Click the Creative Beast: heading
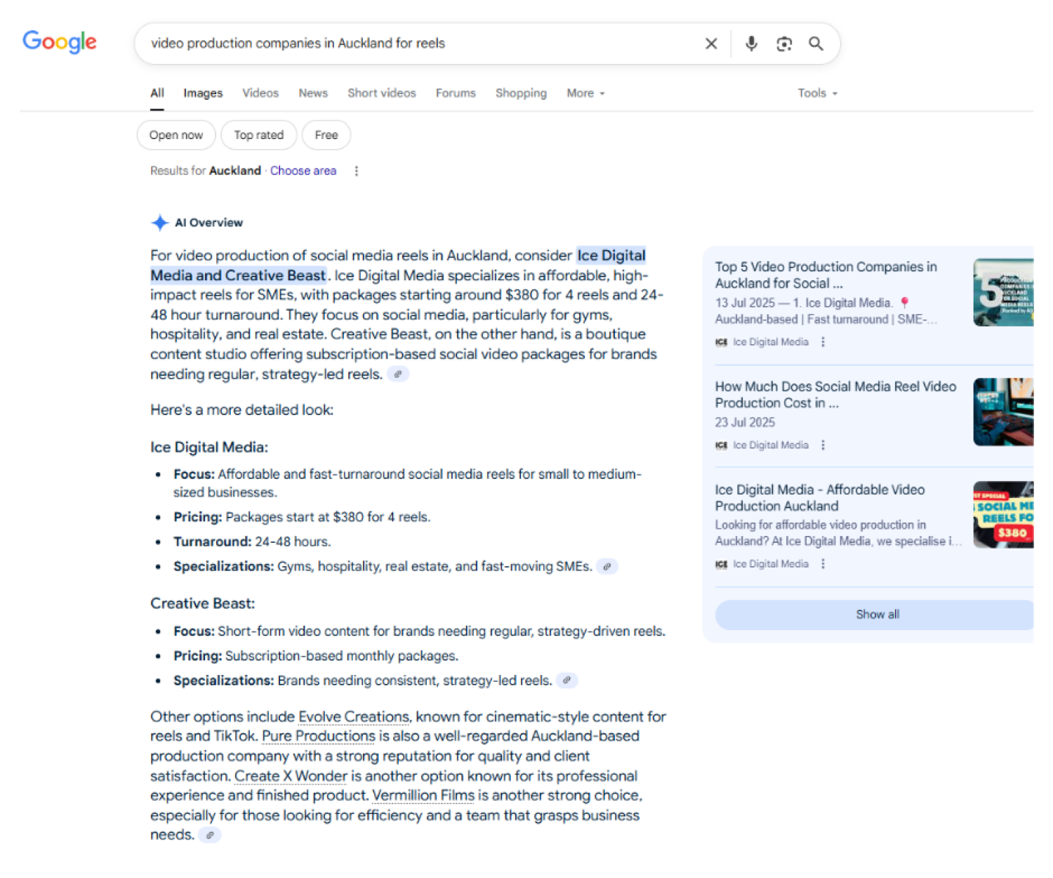Viewport: 1053px width, 878px height. pyautogui.click(x=203, y=603)
